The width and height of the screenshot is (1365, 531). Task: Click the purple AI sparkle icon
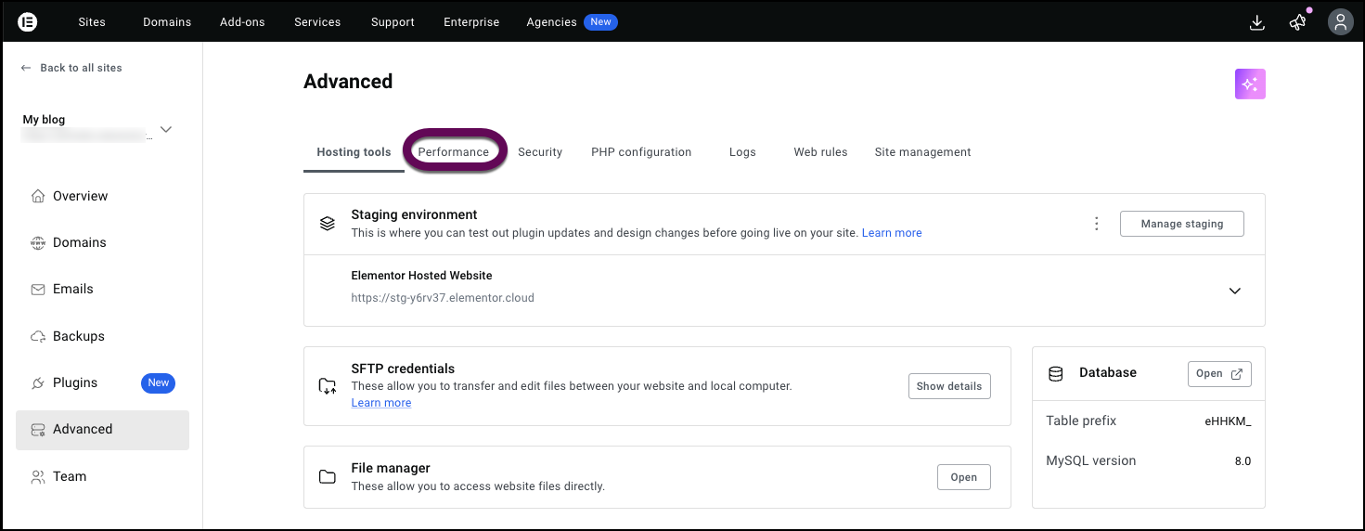[1250, 84]
